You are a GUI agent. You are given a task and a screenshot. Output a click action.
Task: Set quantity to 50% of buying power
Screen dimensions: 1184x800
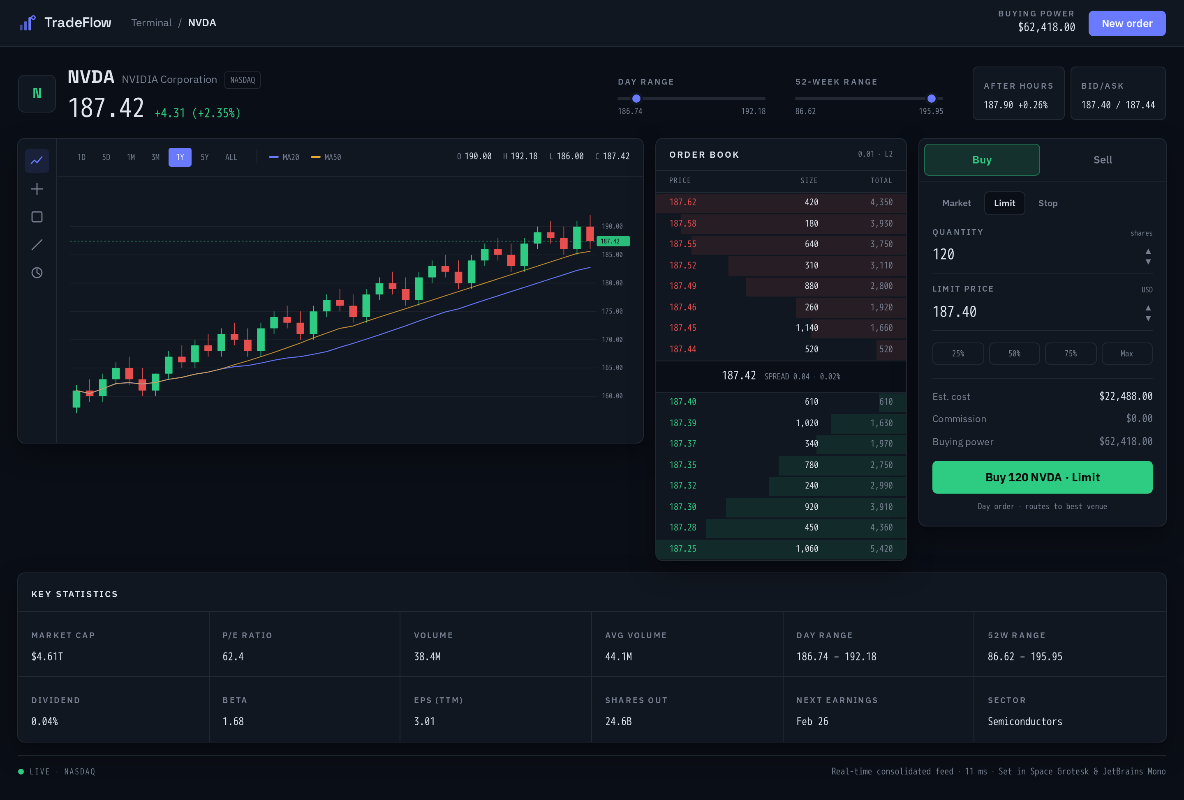coord(1014,354)
